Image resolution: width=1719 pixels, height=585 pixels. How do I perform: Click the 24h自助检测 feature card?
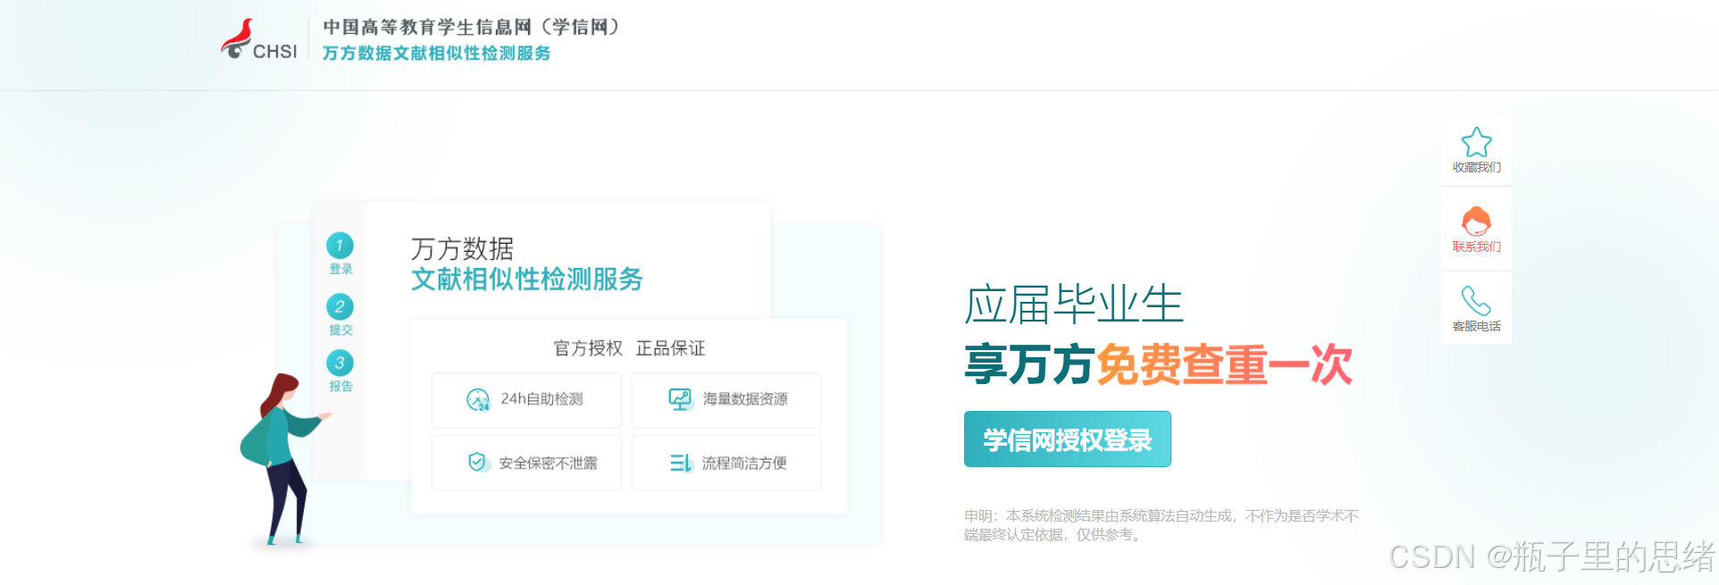[526, 400]
